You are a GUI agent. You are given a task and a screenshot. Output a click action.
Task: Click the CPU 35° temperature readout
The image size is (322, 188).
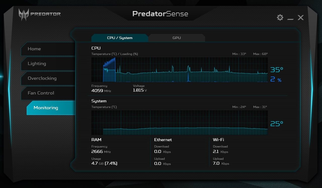click(277, 70)
